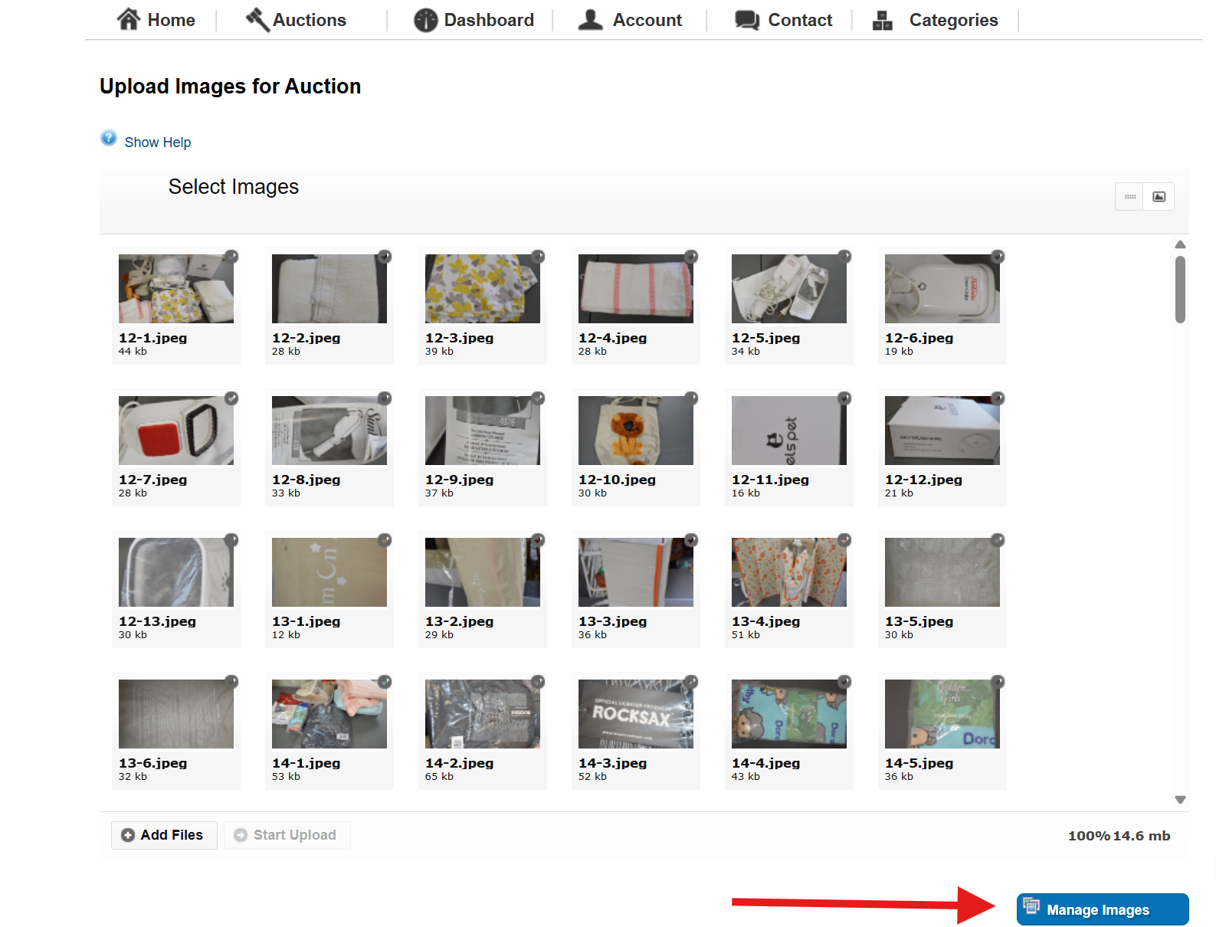Select the 13-3.jpeg thumbnail
The image size is (1216, 927).
point(636,572)
